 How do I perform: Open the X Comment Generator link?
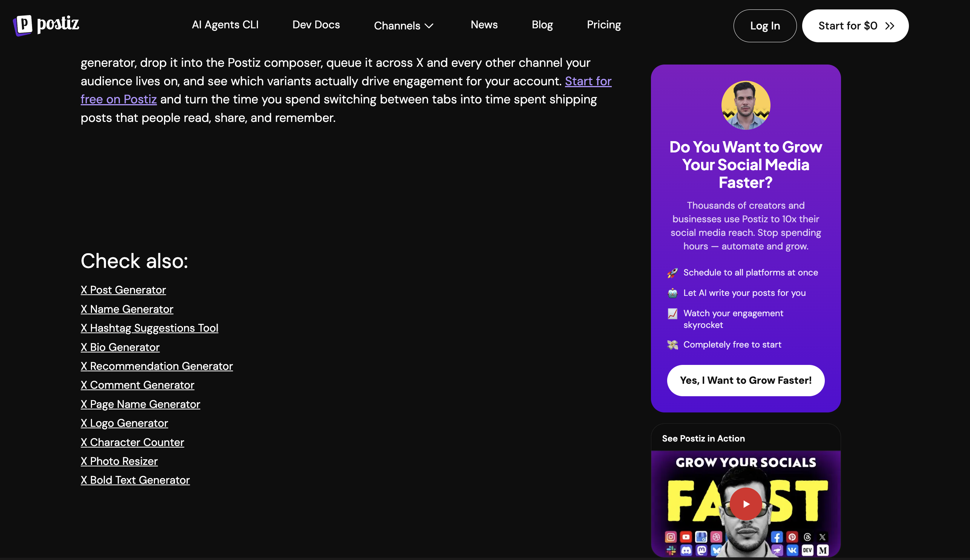tap(138, 385)
